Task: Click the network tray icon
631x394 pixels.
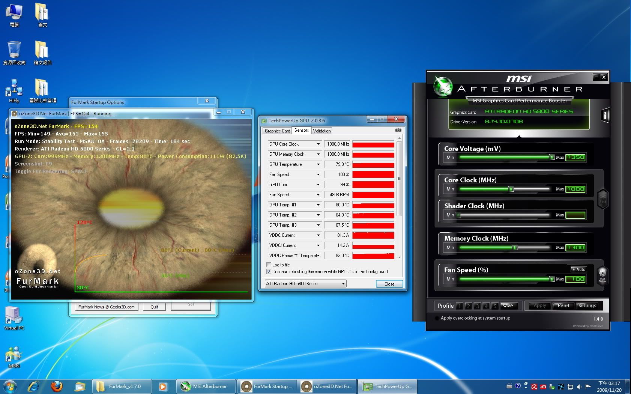Action: (x=570, y=386)
